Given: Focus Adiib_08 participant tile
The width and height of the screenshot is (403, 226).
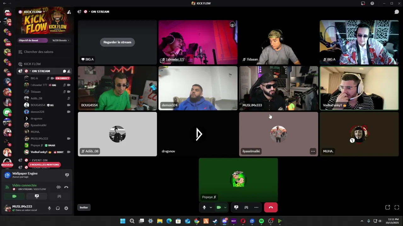Looking at the screenshot, I should pos(117,134).
